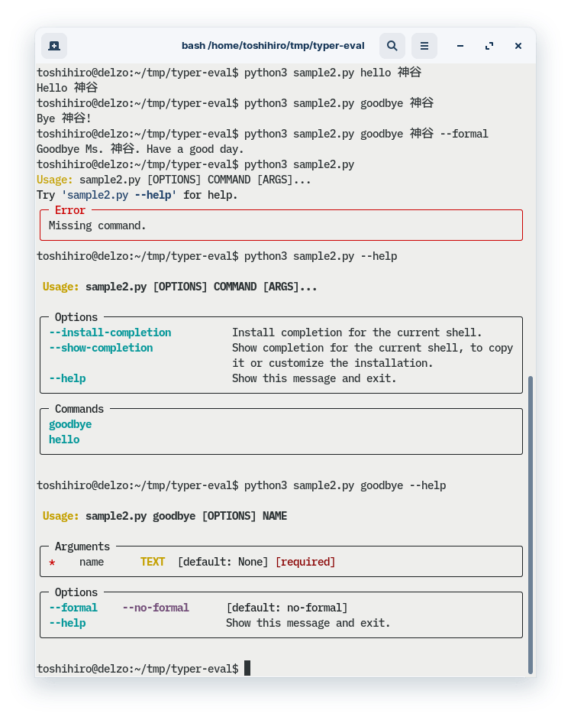Click the terminal vertical scrollbar thumb

tap(531, 524)
